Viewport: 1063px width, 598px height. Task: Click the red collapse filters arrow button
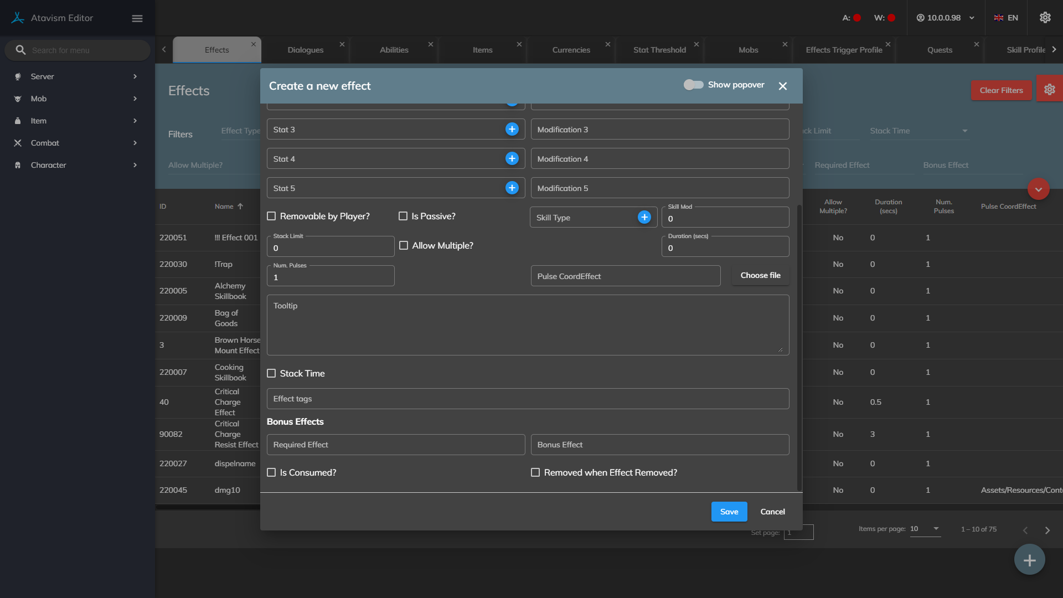(1038, 189)
